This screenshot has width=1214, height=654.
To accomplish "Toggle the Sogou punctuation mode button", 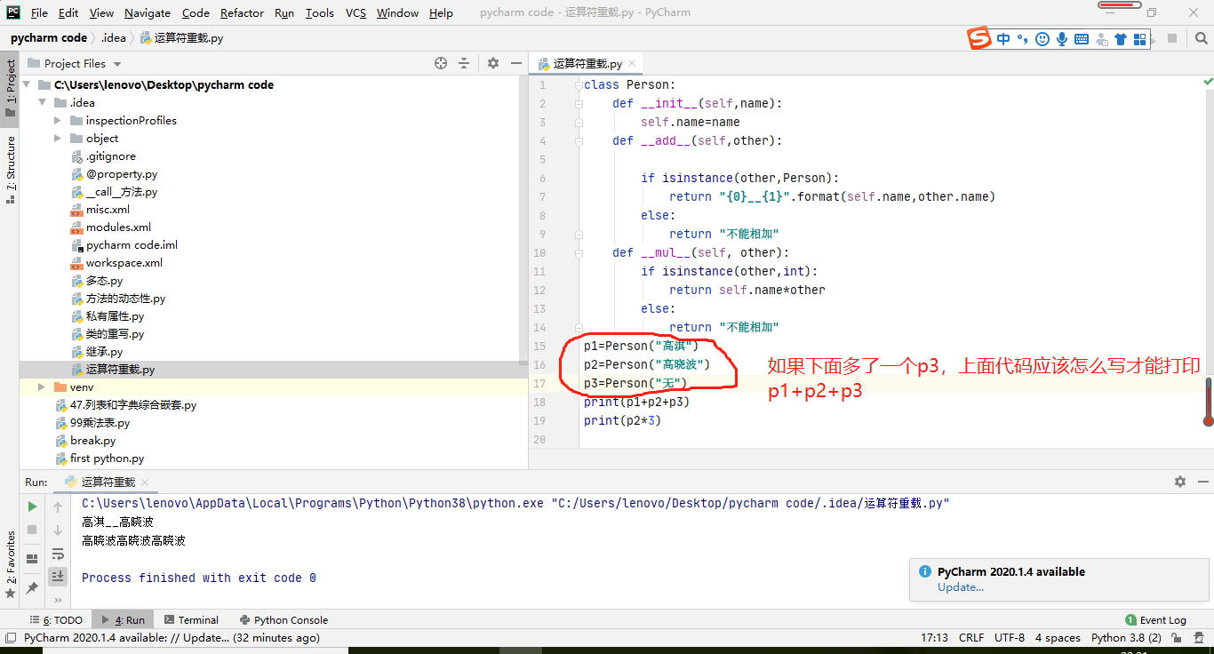I will point(1022,38).
